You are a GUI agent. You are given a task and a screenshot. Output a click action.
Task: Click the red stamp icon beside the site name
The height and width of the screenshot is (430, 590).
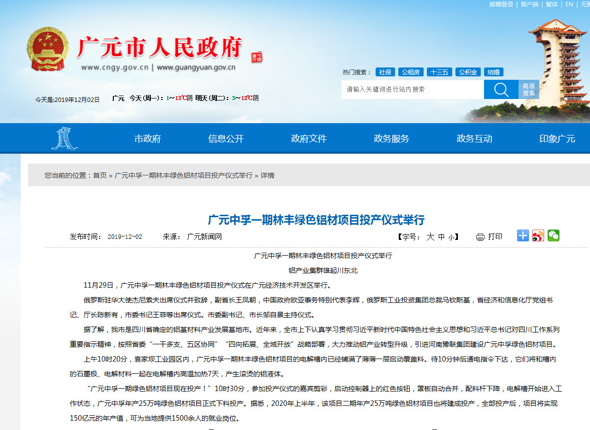256,57
